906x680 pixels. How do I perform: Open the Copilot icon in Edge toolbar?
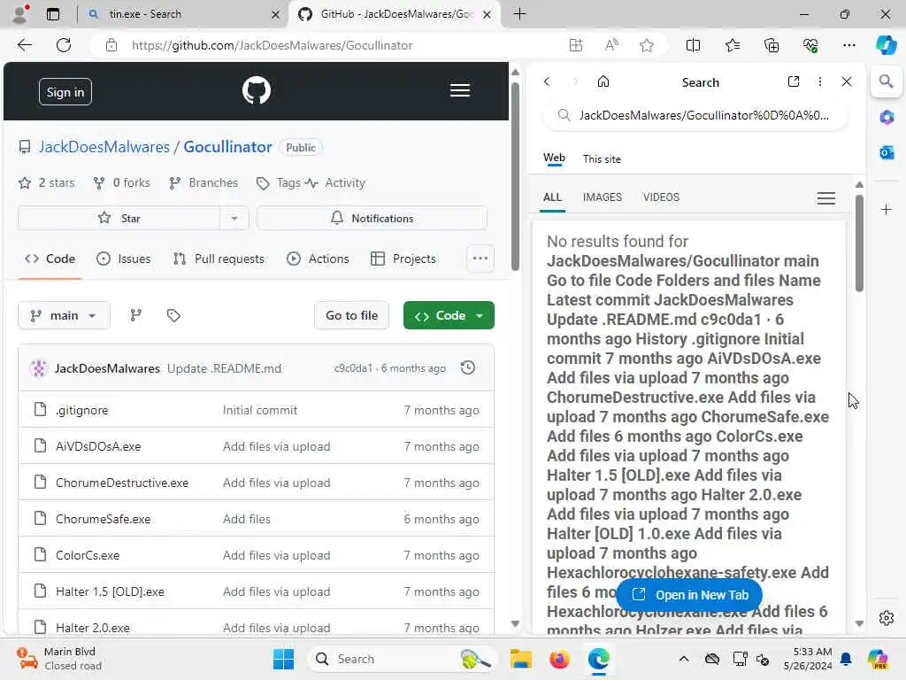[886, 45]
